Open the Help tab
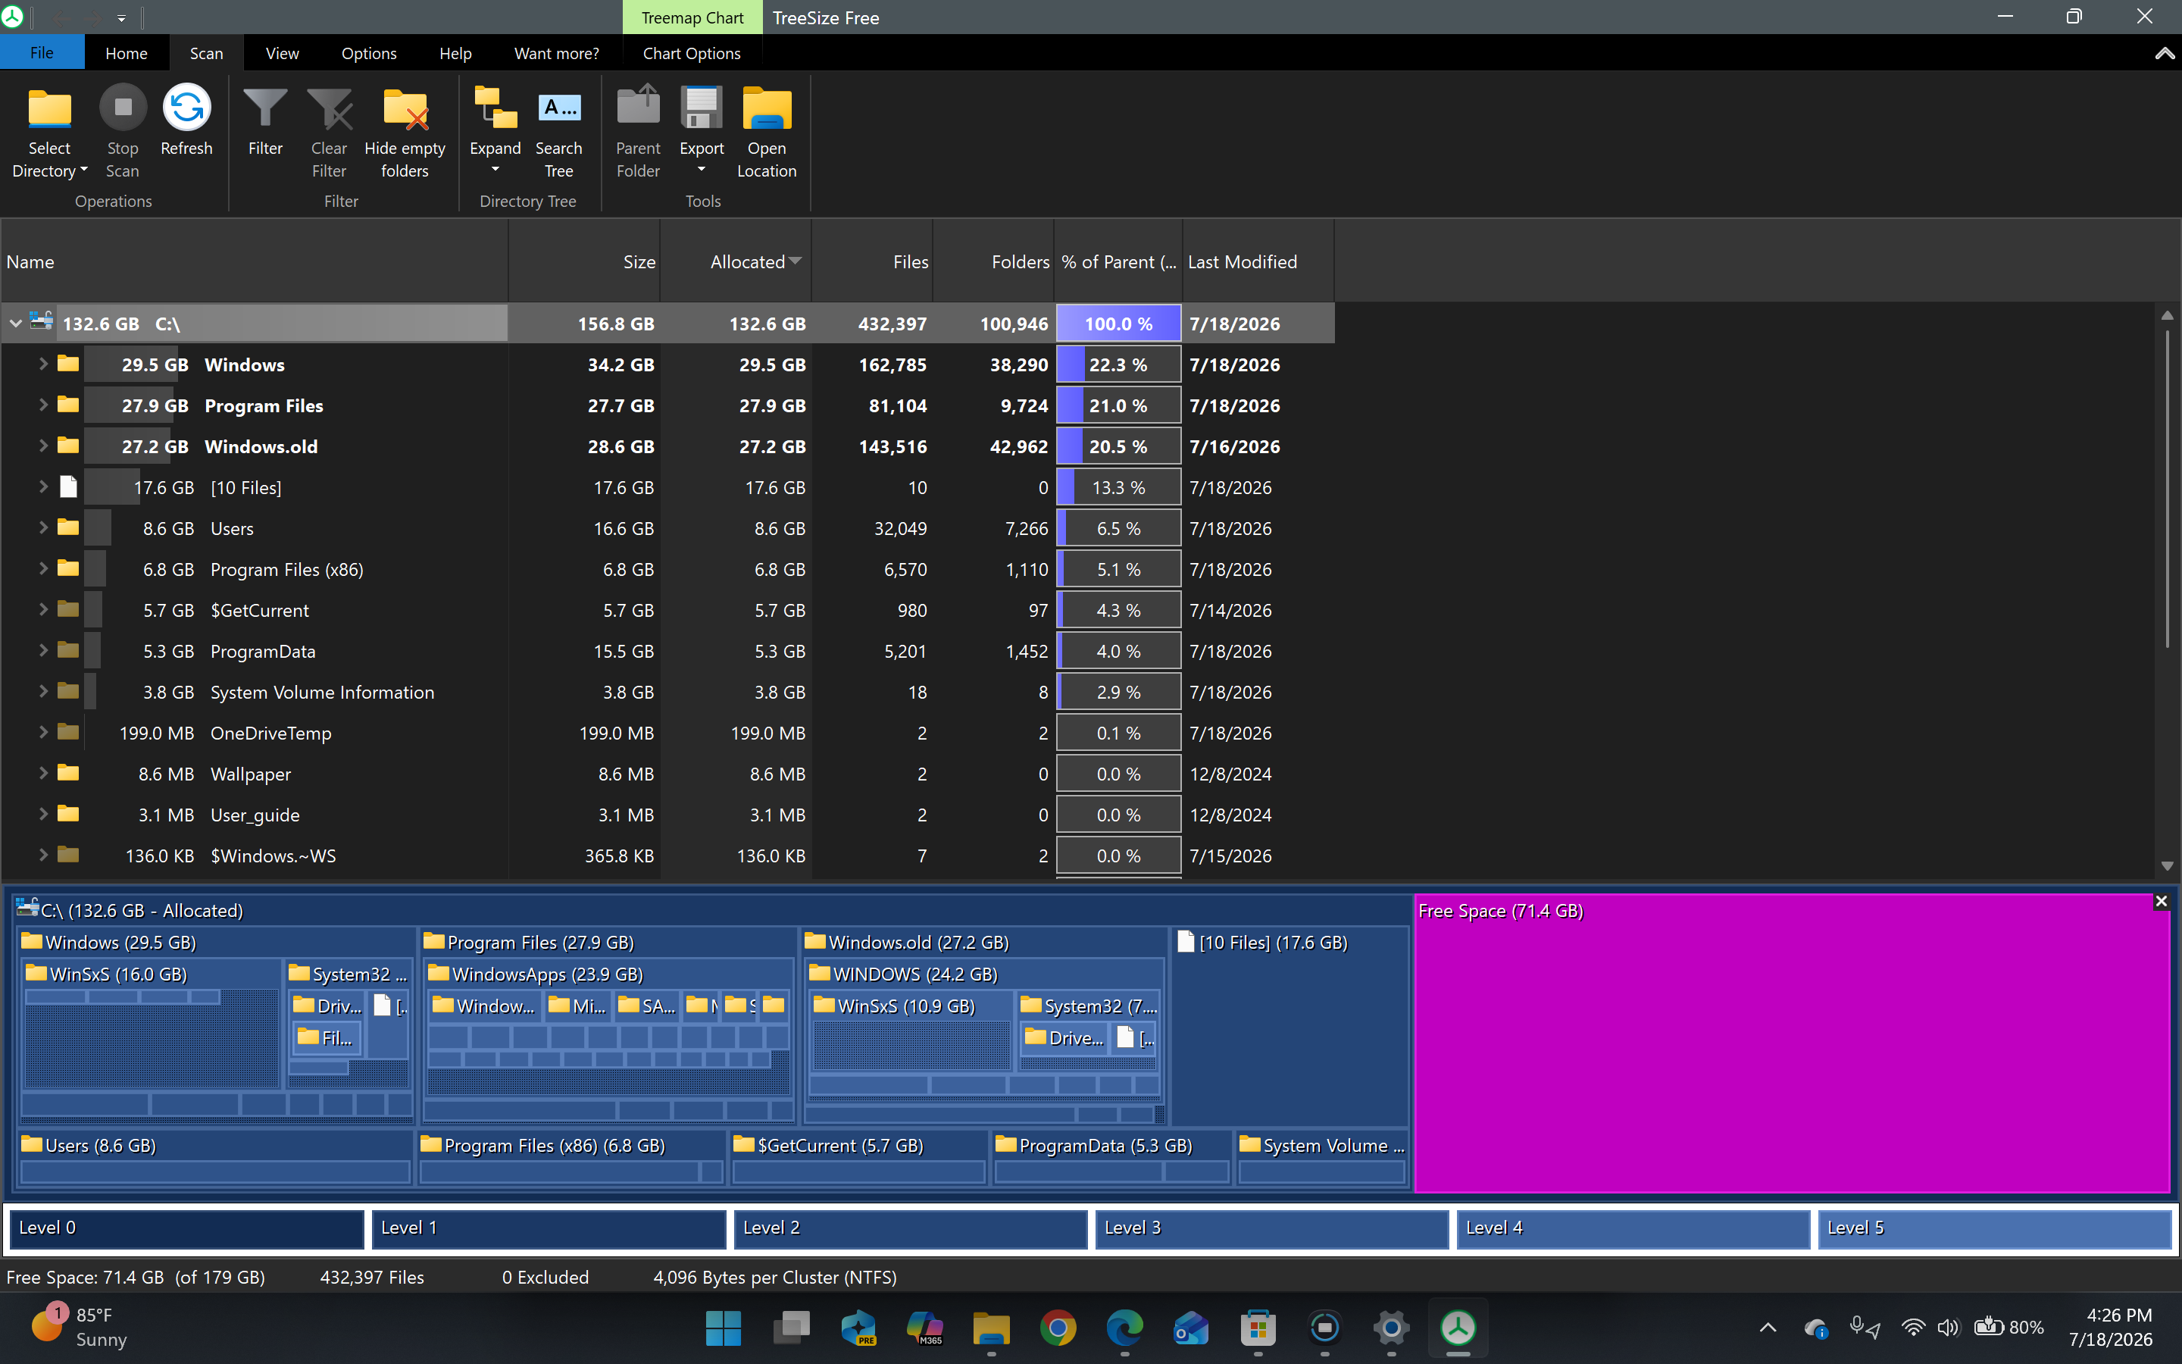 click(455, 53)
